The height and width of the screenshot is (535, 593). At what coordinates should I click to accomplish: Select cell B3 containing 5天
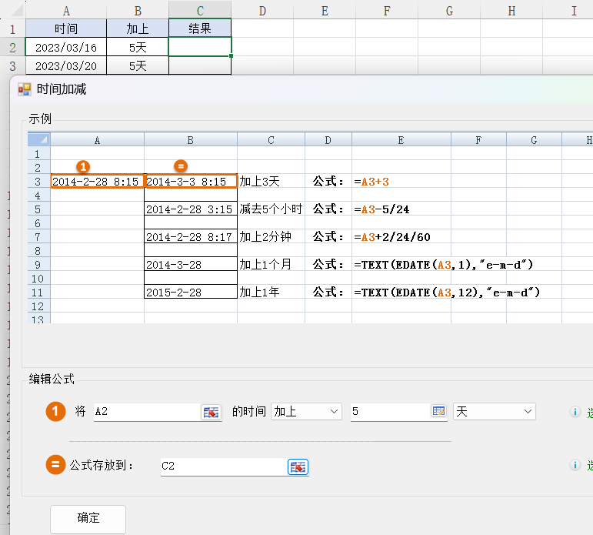(138, 66)
